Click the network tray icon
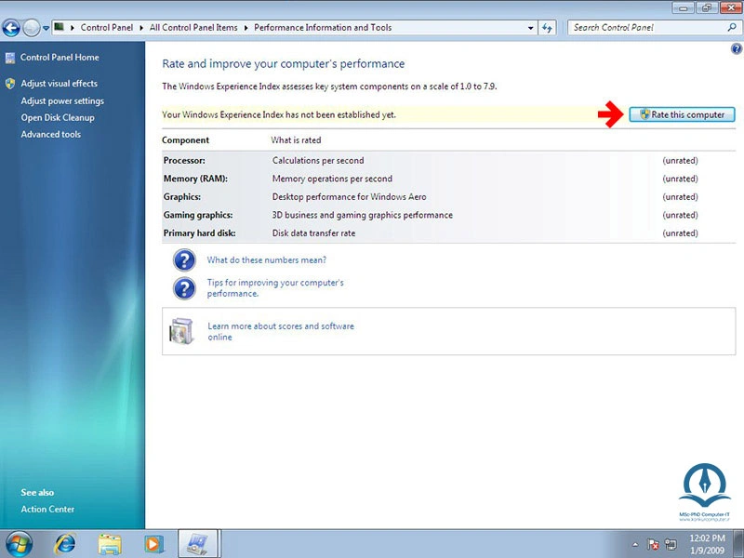 (671, 544)
